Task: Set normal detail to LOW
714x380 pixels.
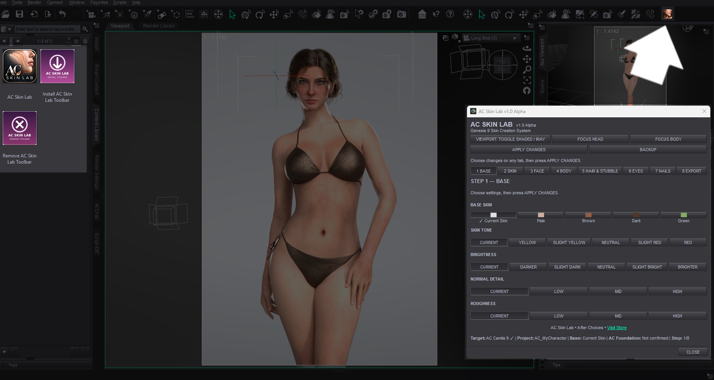Action: pos(559,292)
